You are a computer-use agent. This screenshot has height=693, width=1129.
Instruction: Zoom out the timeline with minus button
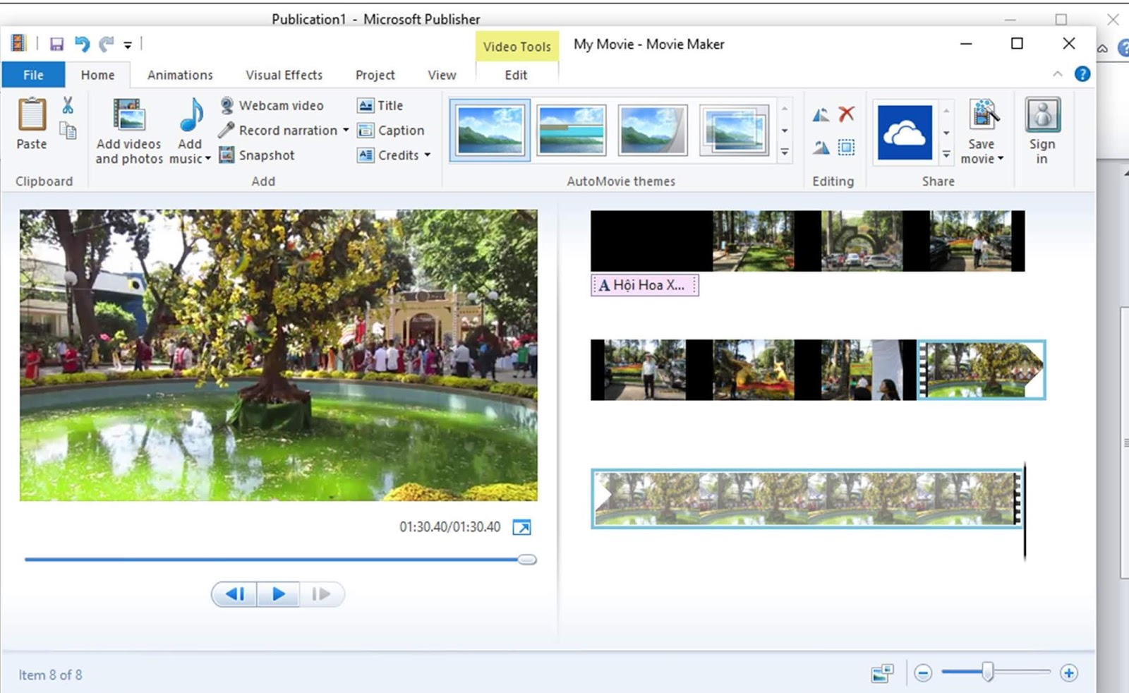tap(923, 673)
